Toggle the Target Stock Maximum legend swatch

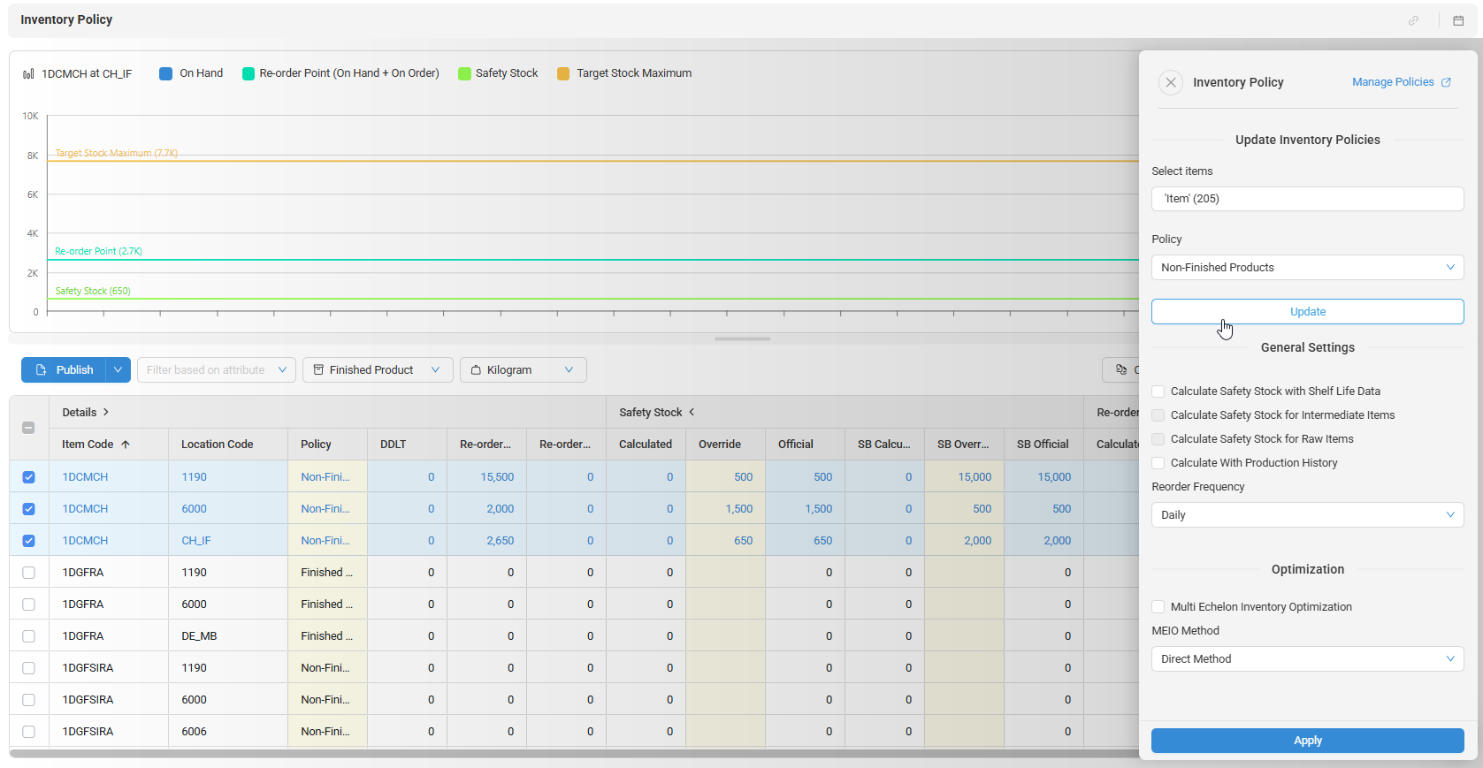click(x=563, y=73)
